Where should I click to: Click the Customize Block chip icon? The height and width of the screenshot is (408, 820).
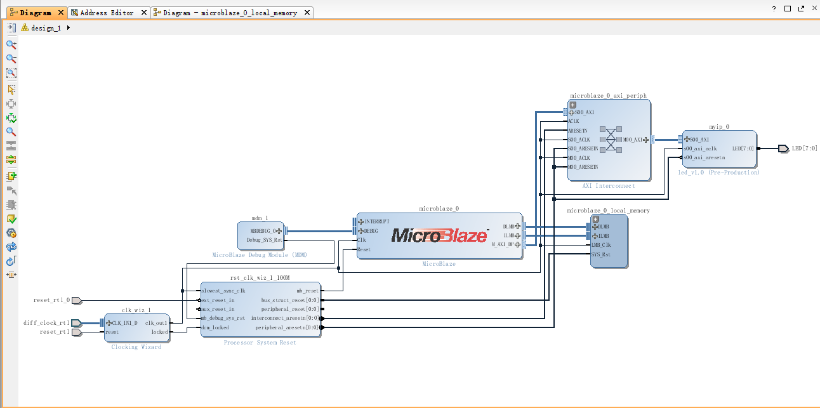point(11,205)
